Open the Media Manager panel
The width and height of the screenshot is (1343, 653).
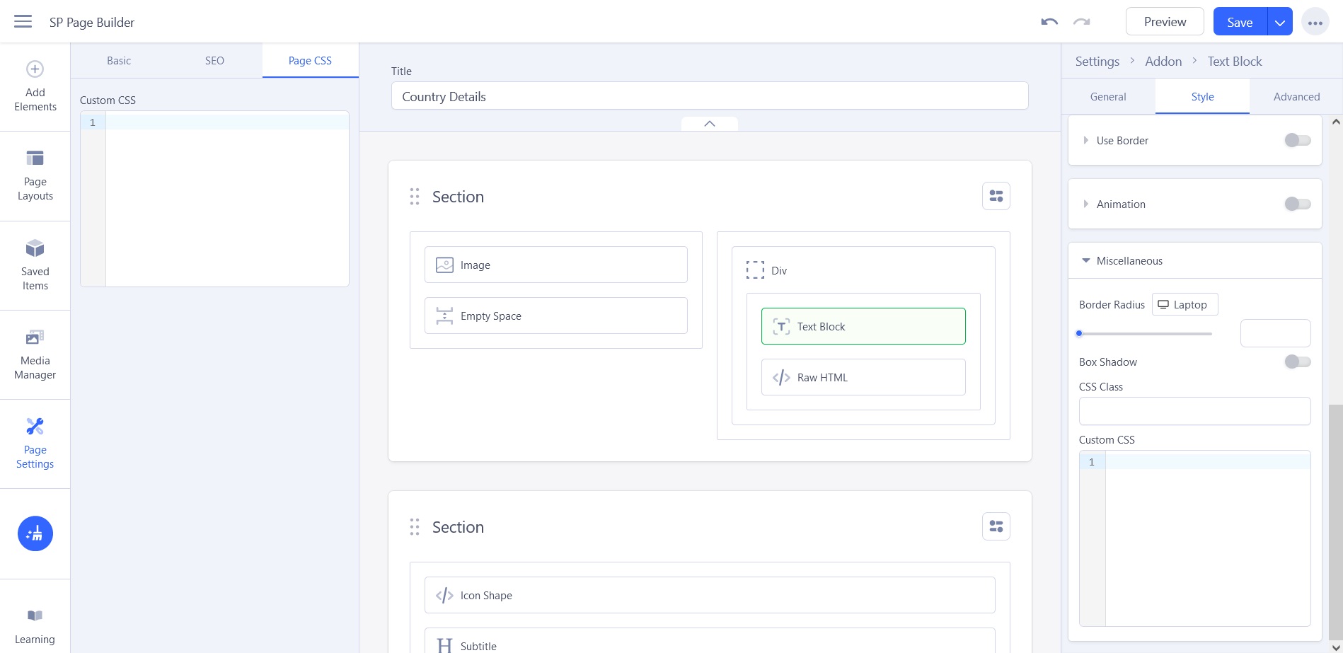click(35, 354)
